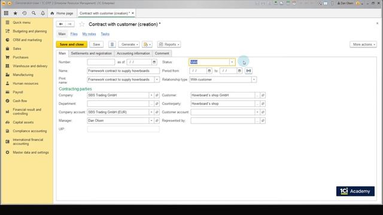This screenshot has height=215, width=383.
Task: Click Save and close button
Action: (72, 44)
